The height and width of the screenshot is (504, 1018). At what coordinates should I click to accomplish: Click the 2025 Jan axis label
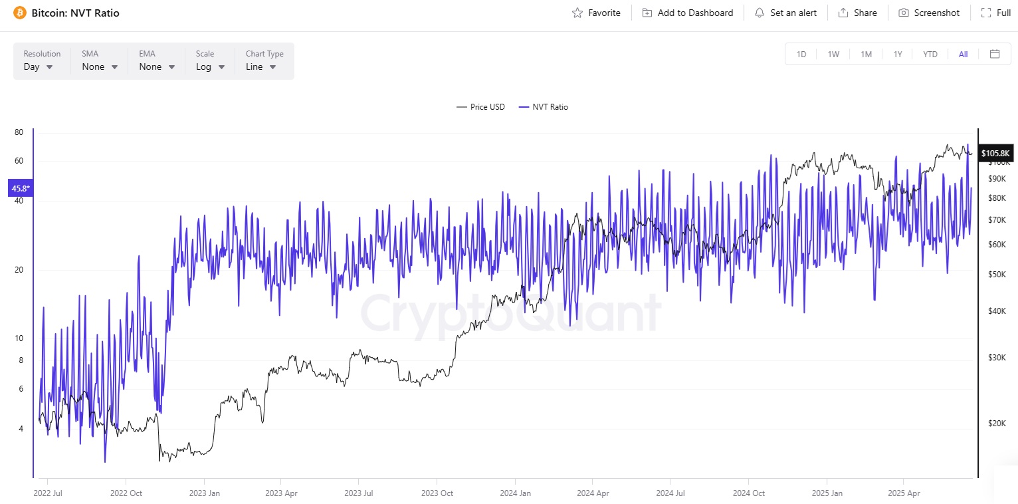pos(827,493)
